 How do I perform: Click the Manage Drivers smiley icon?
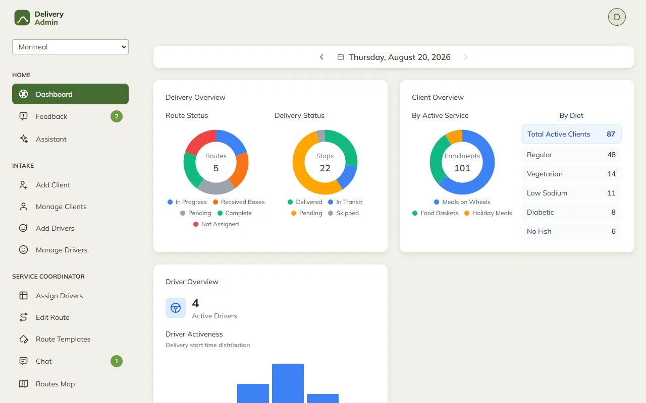[x=23, y=250]
